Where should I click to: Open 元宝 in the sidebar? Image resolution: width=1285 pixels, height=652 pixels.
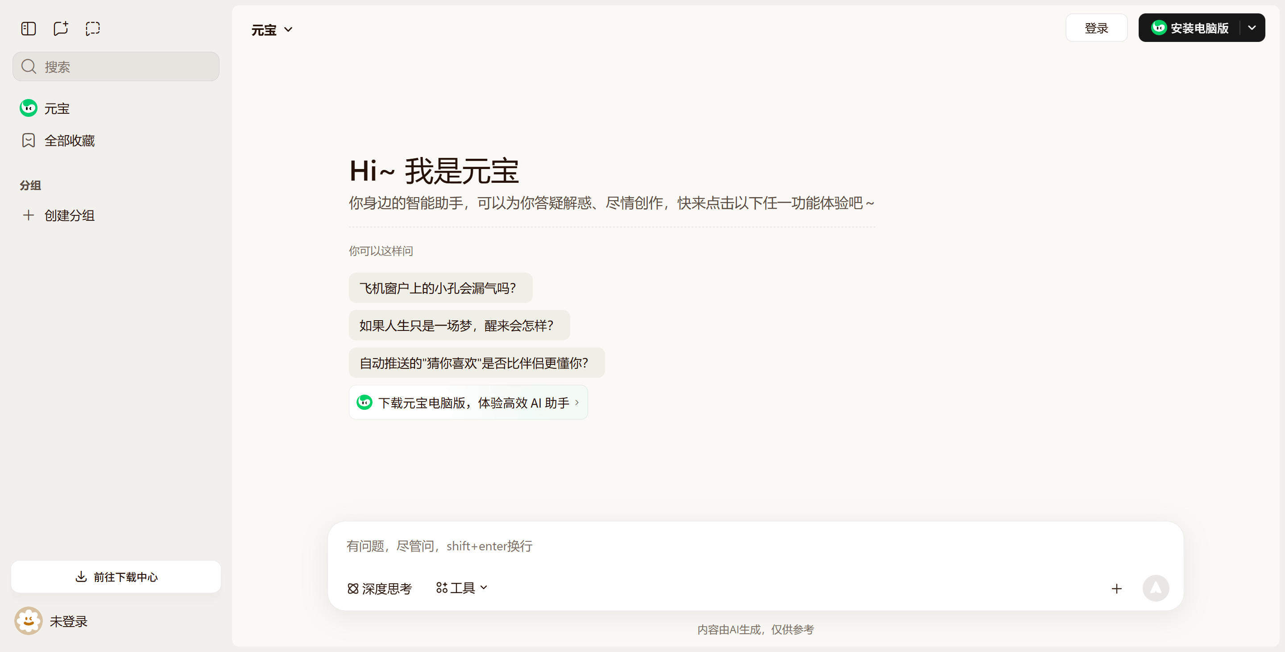(116, 108)
